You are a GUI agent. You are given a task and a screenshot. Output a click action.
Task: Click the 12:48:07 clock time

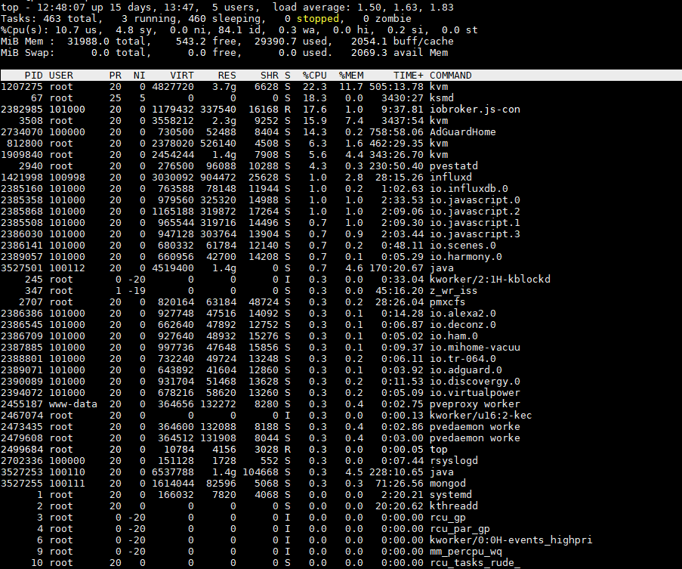pyautogui.click(x=61, y=7)
